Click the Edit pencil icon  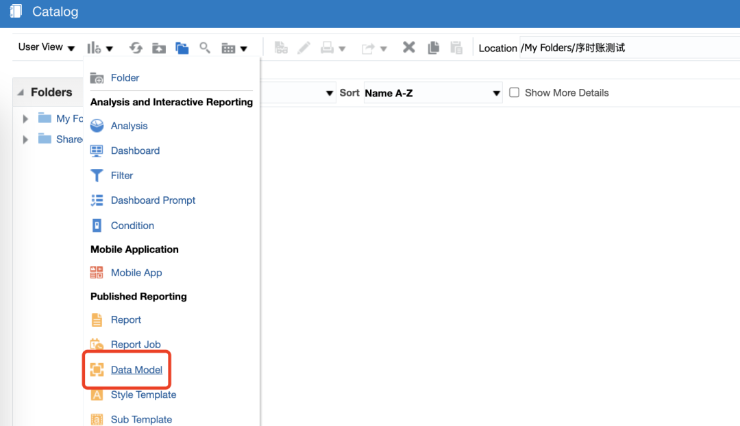click(x=304, y=48)
